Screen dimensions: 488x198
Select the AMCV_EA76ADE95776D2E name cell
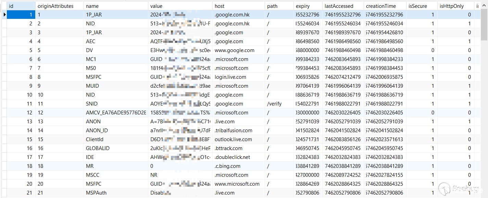tap(116, 113)
